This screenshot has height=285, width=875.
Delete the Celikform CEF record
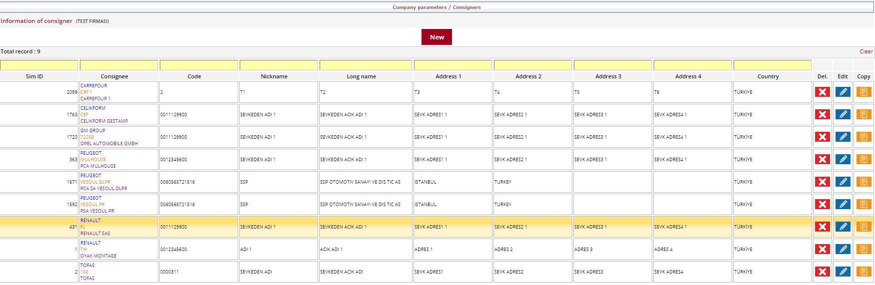coord(822,114)
